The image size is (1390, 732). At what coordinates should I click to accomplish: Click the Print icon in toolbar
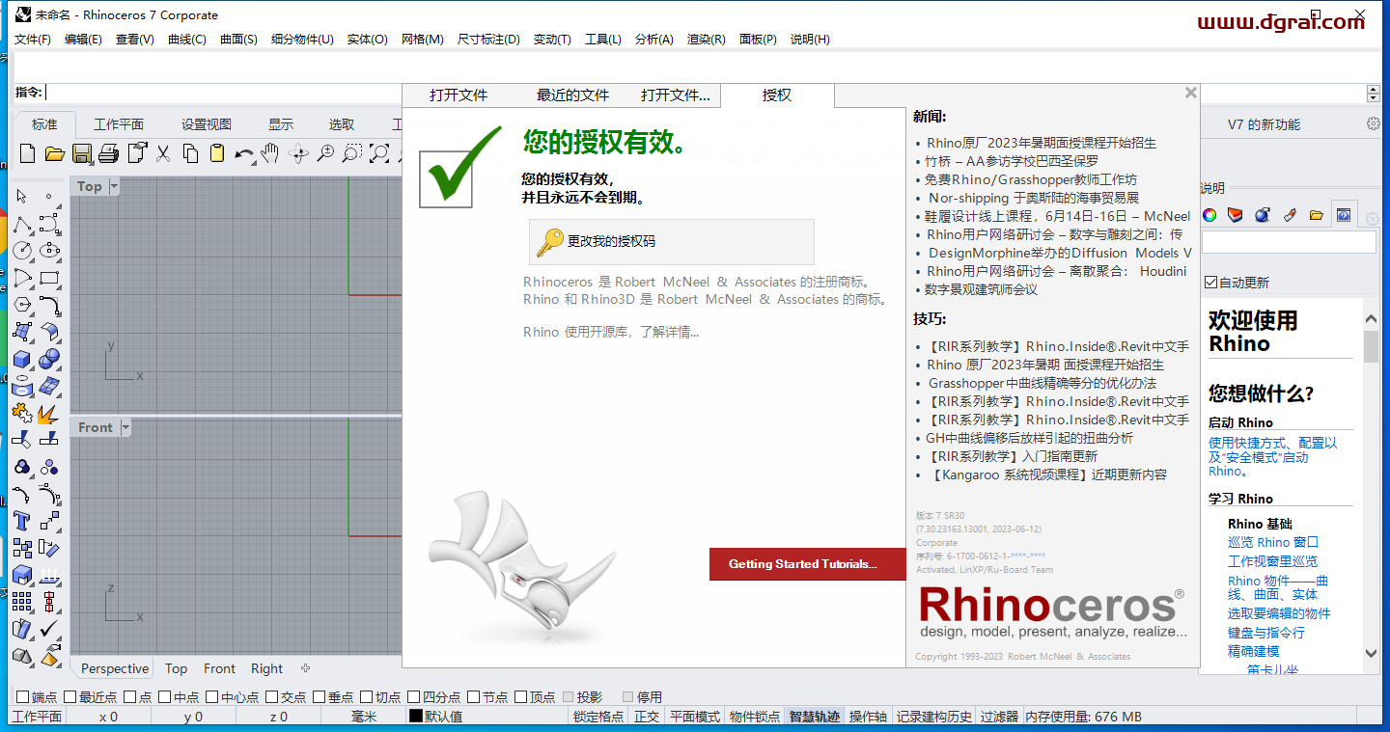(x=109, y=153)
